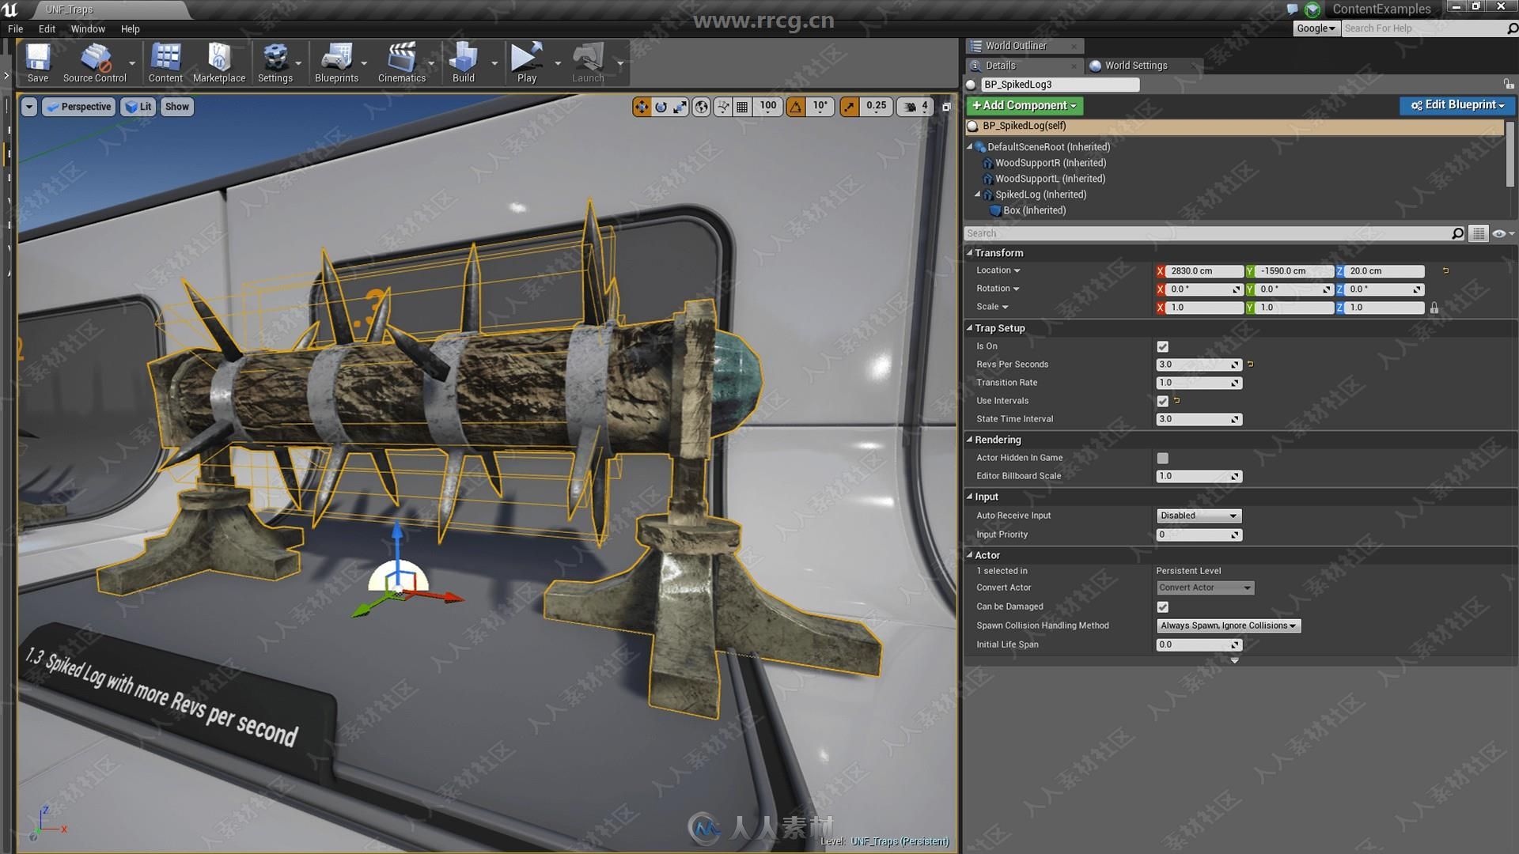Toggle the Is On checkbox

pos(1162,346)
